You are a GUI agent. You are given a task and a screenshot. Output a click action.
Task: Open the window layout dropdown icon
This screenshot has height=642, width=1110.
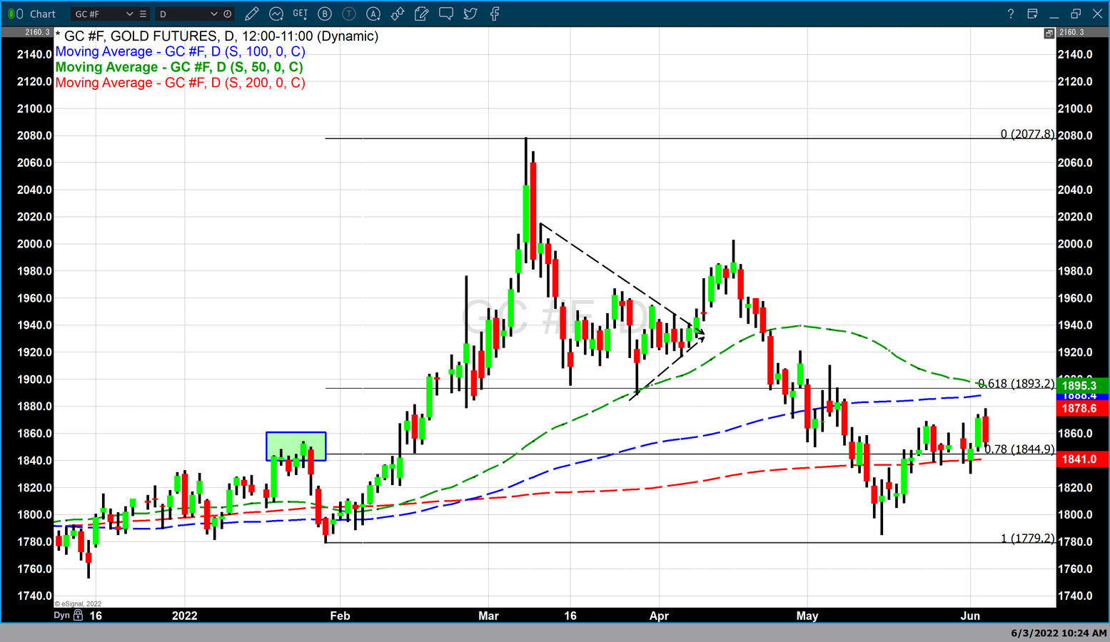(x=1032, y=14)
